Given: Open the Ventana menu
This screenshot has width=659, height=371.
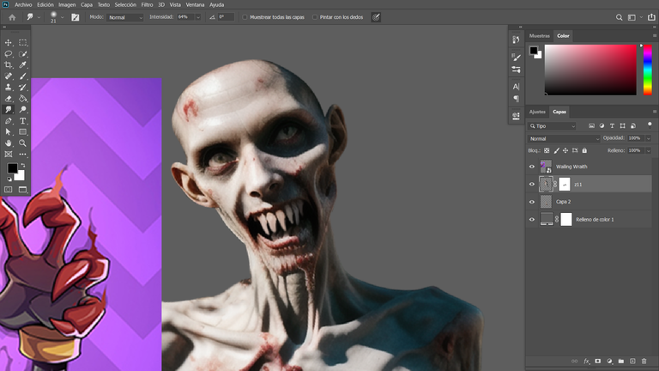Looking at the screenshot, I should point(195,4).
